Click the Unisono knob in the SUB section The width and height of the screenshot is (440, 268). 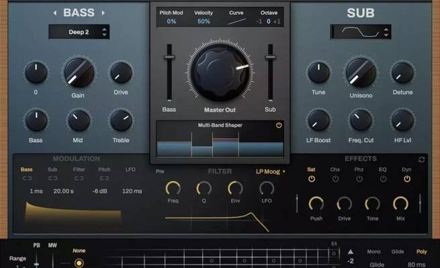coord(361,72)
